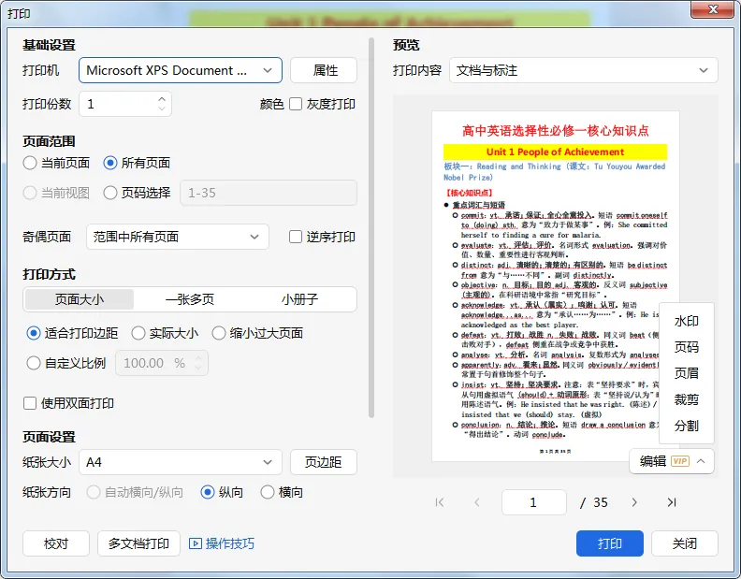Screen dimensions: 741x579
Task: Go to next preview page
Action: pos(634,502)
